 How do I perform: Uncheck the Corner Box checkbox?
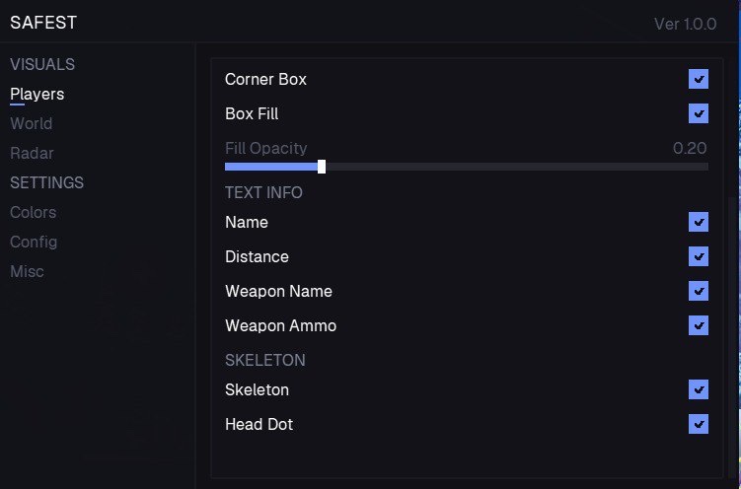pos(699,80)
